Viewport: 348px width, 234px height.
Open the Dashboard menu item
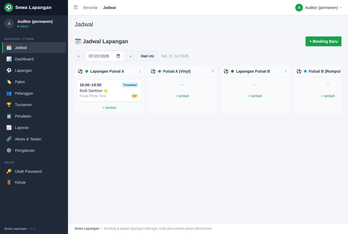pos(34,59)
